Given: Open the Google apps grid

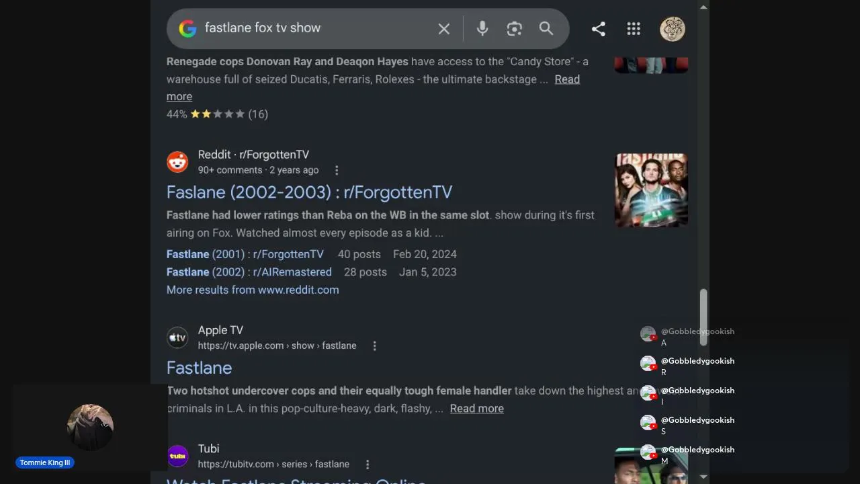Looking at the screenshot, I should click(634, 28).
